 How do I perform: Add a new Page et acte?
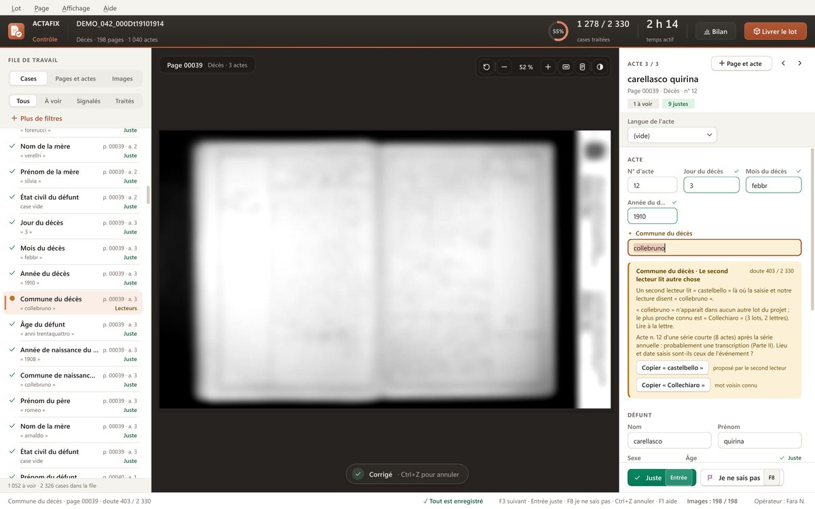coord(741,64)
